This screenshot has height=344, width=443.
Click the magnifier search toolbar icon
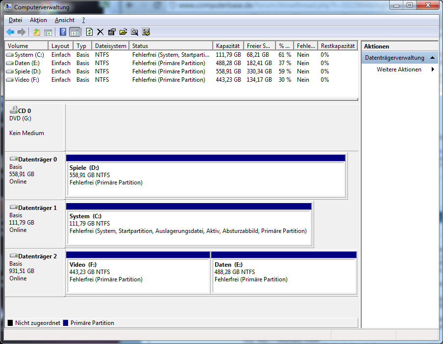(x=134, y=32)
